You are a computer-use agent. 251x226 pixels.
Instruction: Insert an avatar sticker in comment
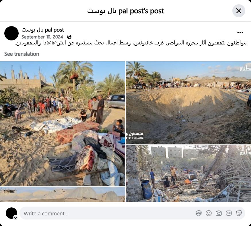pyautogui.click(x=199, y=213)
